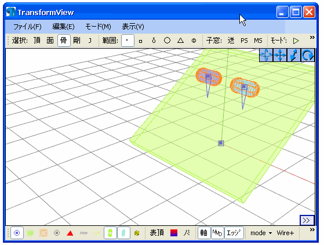This screenshot has width=324, height=245.
Task: Toggle the red triangle display icon
Action: tap(70, 233)
